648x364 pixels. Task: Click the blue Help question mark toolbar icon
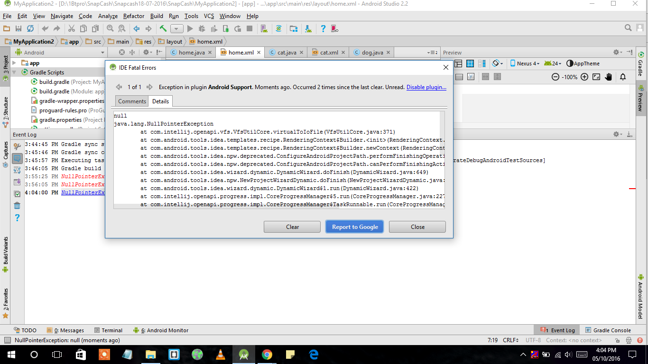pos(323,28)
